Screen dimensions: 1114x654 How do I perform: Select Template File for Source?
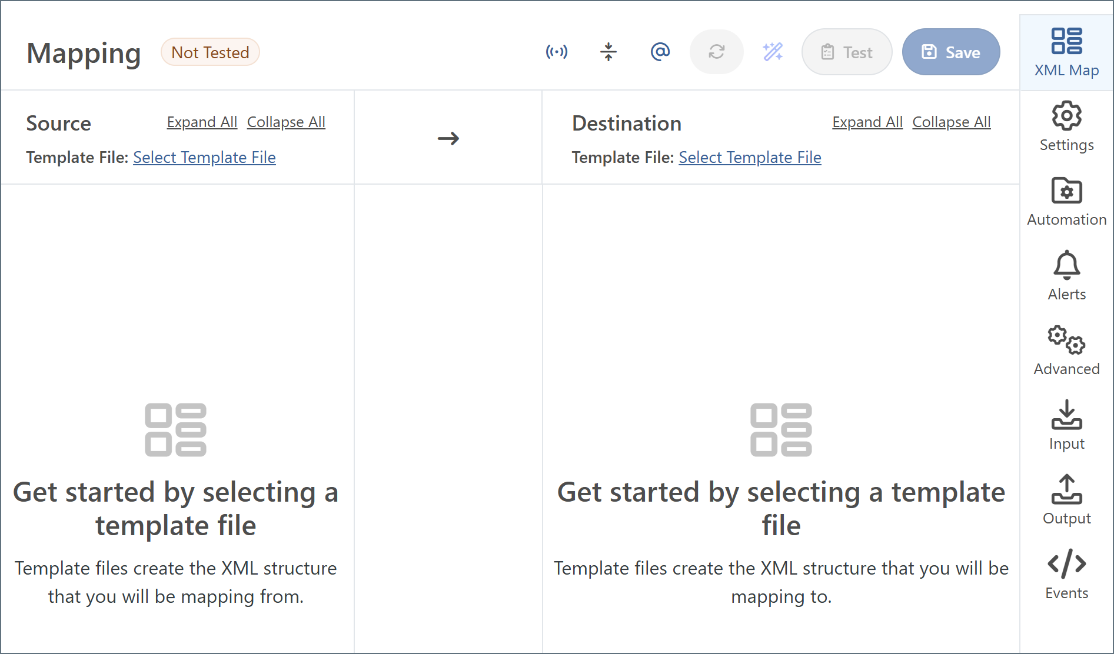[204, 158]
